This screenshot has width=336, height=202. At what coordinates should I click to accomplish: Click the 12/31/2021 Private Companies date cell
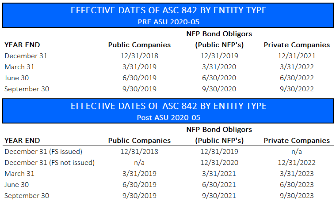tap(297, 56)
